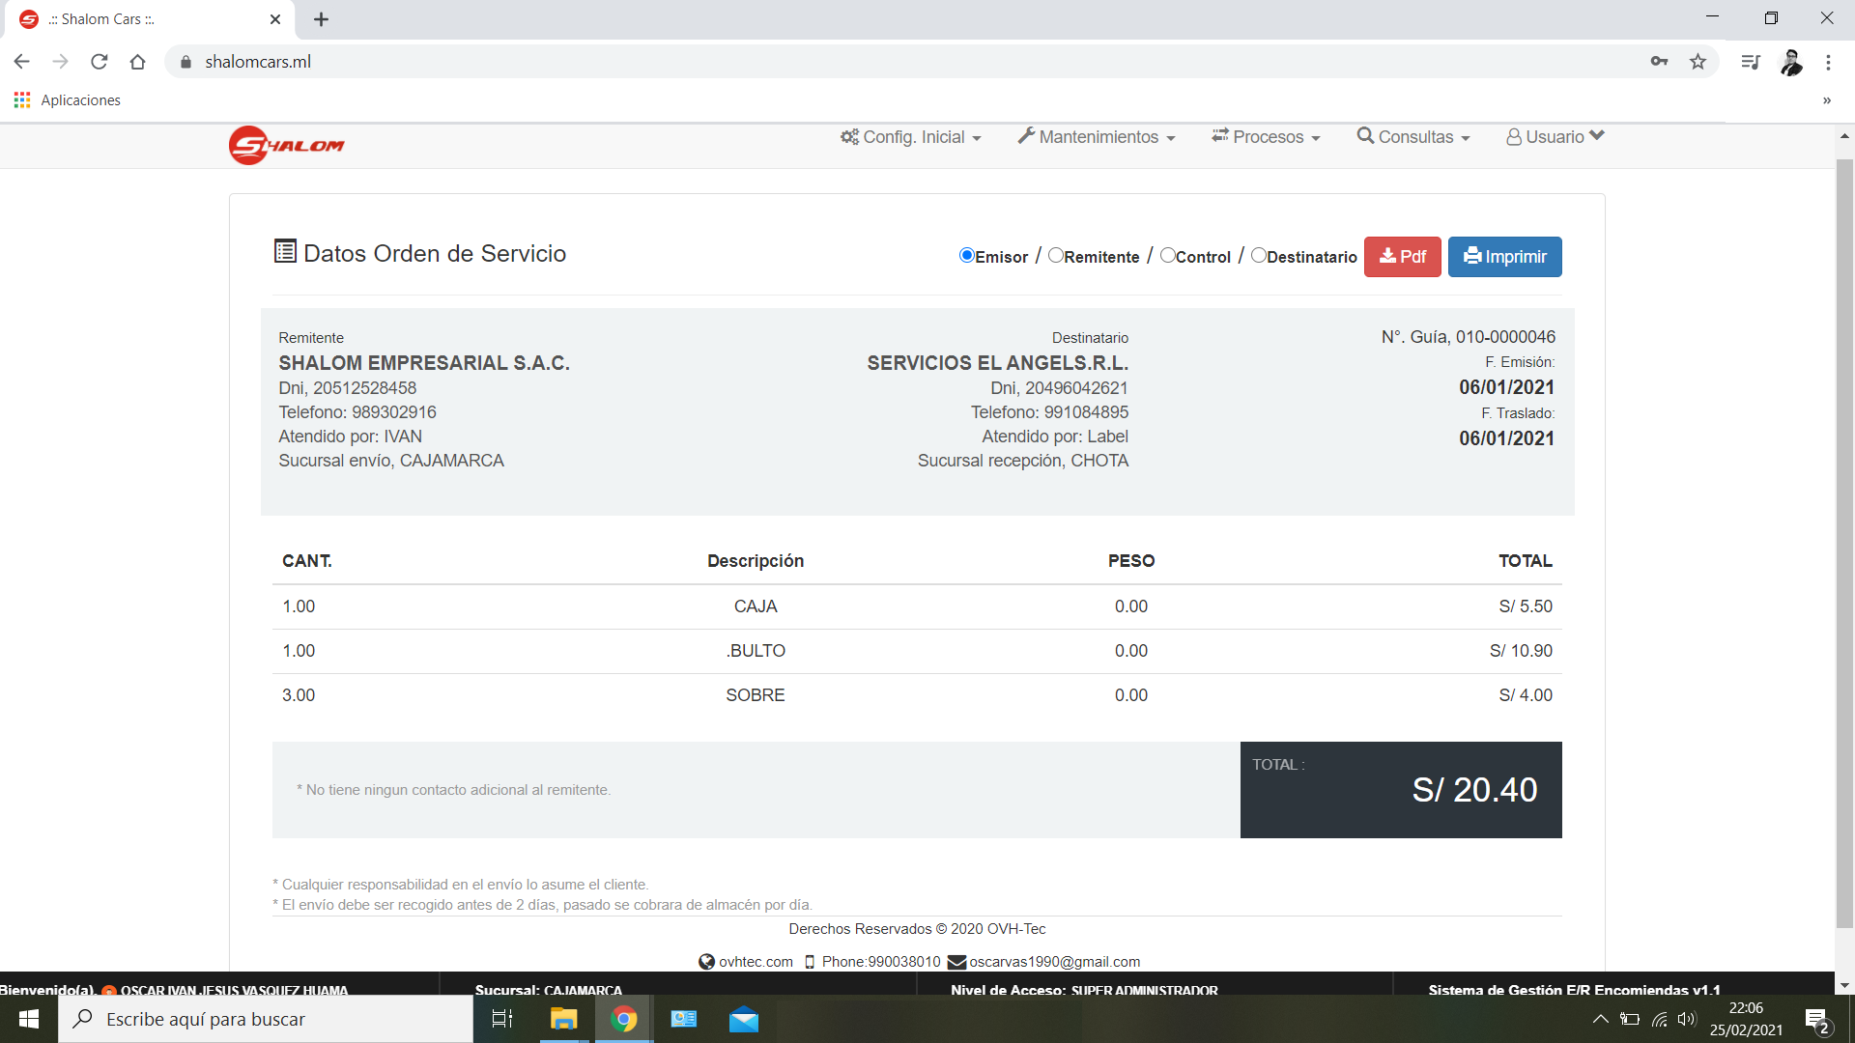The height and width of the screenshot is (1043, 1855).
Task: Select the Remitente radio option
Action: click(1056, 256)
